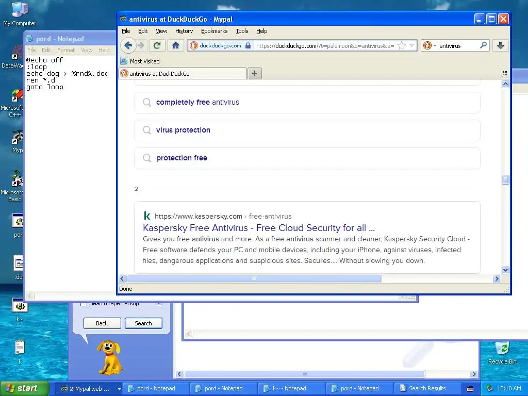This screenshot has height=396, width=528.
Task: Open the Edit menu in Mypal
Action: point(143,31)
